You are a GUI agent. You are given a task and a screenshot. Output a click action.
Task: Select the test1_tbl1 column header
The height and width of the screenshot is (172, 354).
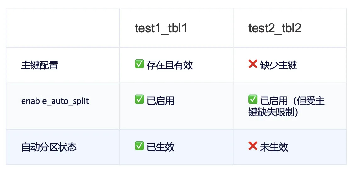pos(161,28)
